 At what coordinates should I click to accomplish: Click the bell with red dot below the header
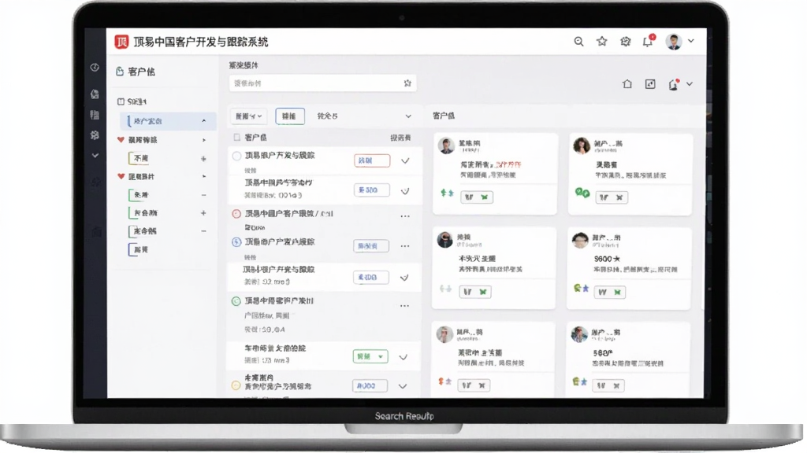[673, 84]
